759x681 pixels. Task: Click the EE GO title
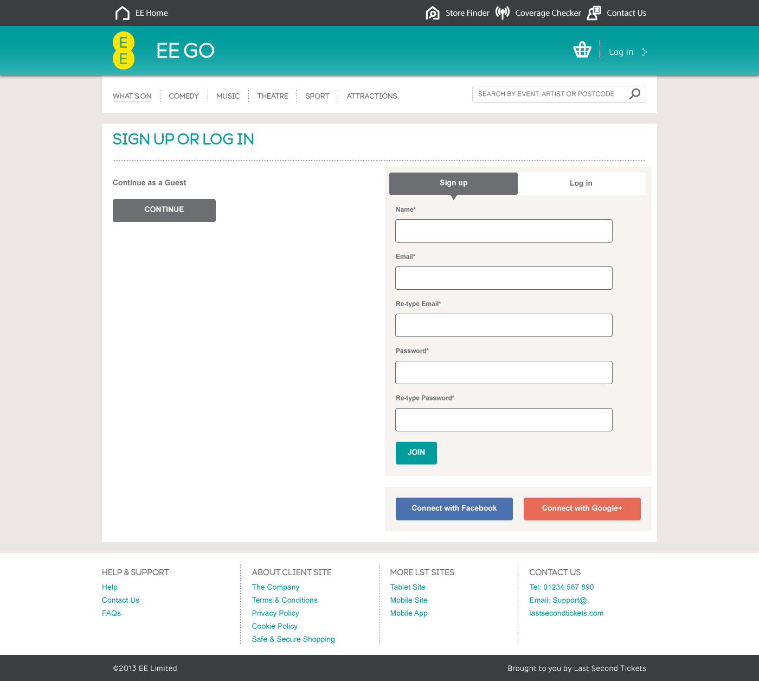tap(185, 50)
